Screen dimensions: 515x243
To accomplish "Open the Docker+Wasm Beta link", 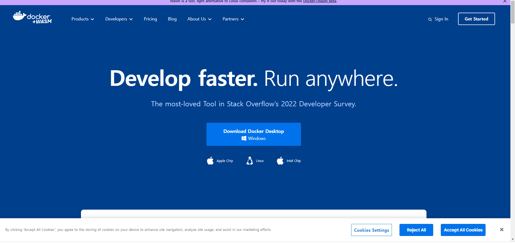I will 320,1.
